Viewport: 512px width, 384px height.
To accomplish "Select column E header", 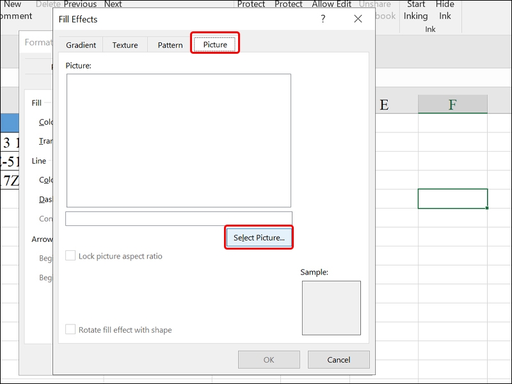I will pos(385,104).
